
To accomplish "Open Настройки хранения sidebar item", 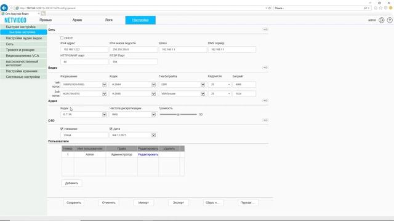I will (x=23, y=71).
